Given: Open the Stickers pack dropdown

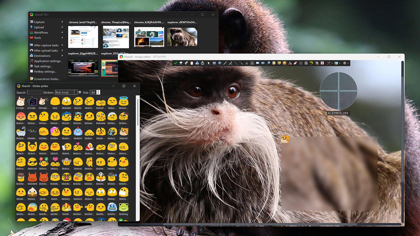Looking at the screenshot, I should [x=76, y=92].
